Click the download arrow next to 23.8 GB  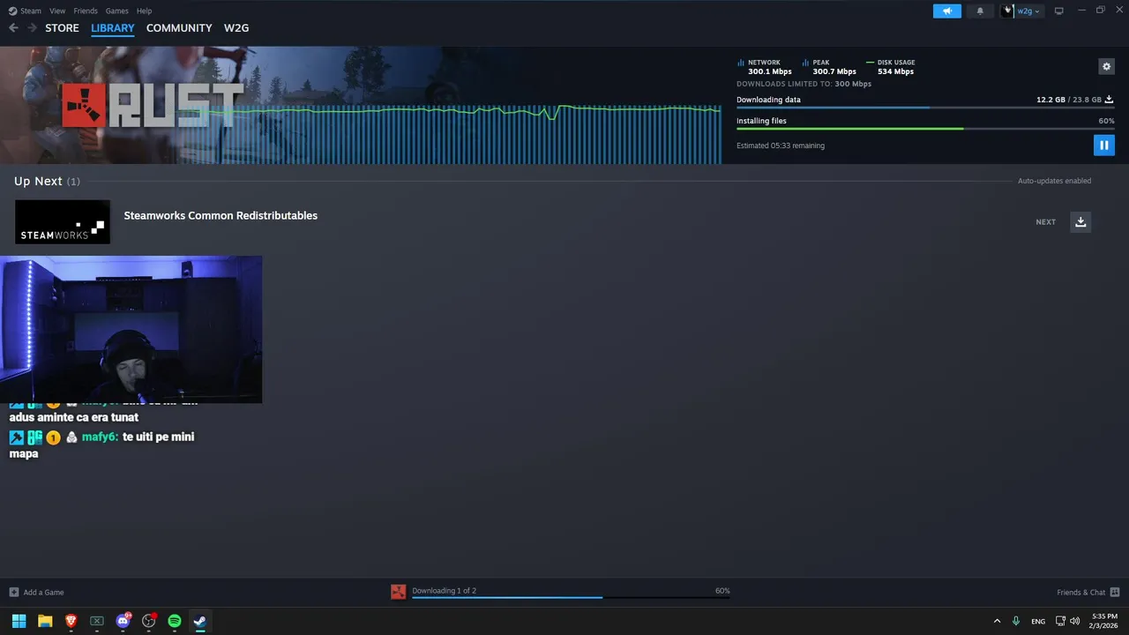[1109, 100]
